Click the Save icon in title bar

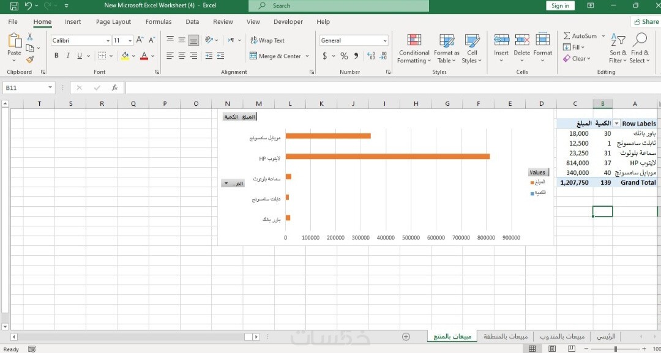point(13,6)
